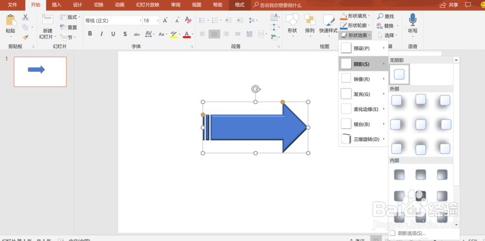Click the rotation handle above arrow
Image resolution: width=485 pixels, height=241 pixels.
[x=256, y=90]
